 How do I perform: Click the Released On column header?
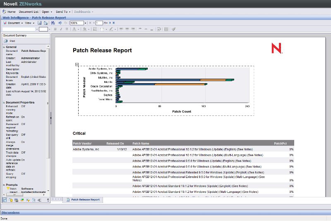point(115,143)
